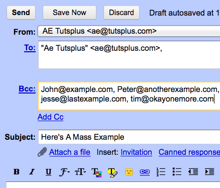Decrease the indent
This screenshot has height=188, width=220.
coord(193,172)
